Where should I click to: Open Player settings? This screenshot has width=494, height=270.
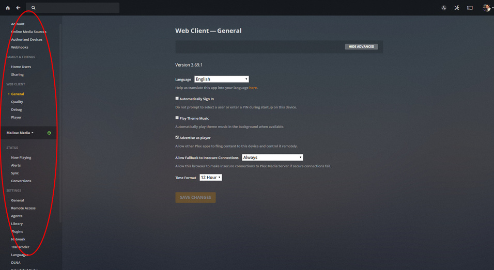(16, 117)
